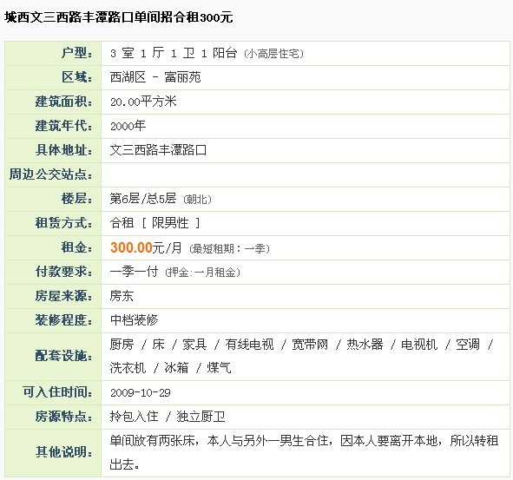Click address value 文三西路丰潭路口
Screen dimensions: 513x480
[x=158, y=150]
